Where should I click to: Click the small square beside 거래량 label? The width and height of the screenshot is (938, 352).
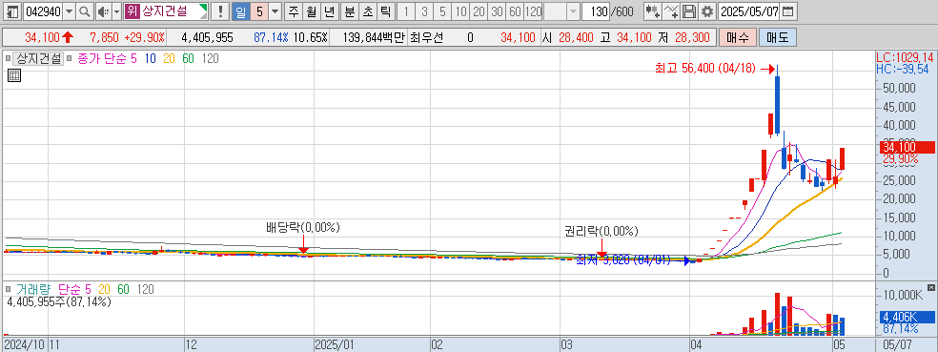pyautogui.click(x=8, y=289)
